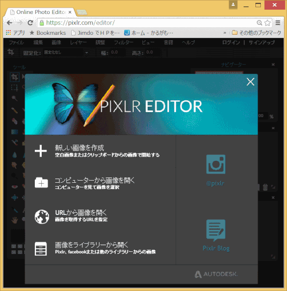
Task: Click the crop icon in options bar
Action: click(11, 52)
